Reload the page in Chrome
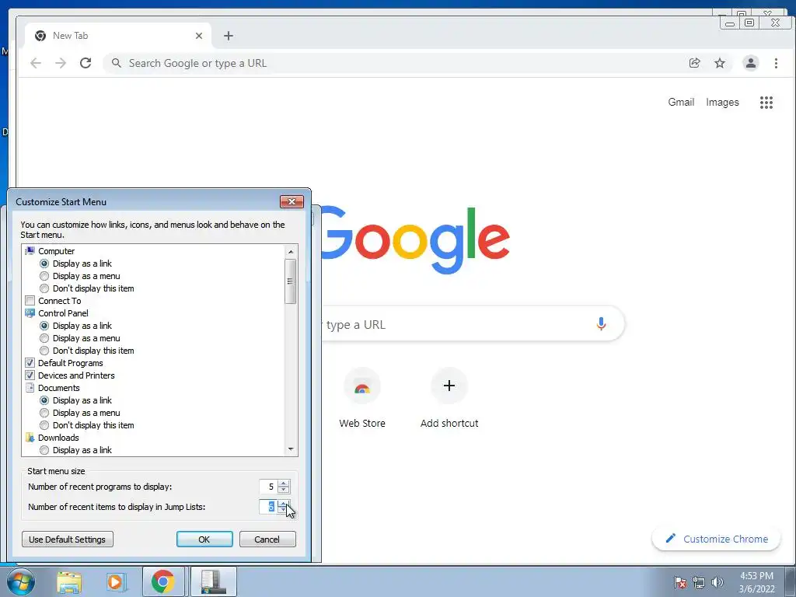Screen dimensions: 796x597 [x=86, y=63]
